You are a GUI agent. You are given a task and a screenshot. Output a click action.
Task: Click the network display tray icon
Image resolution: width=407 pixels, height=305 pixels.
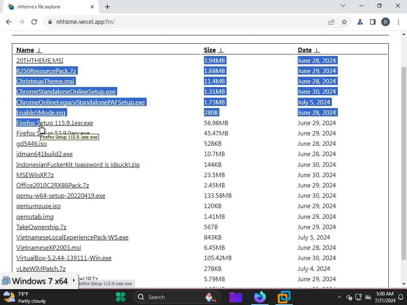point(359,297)
